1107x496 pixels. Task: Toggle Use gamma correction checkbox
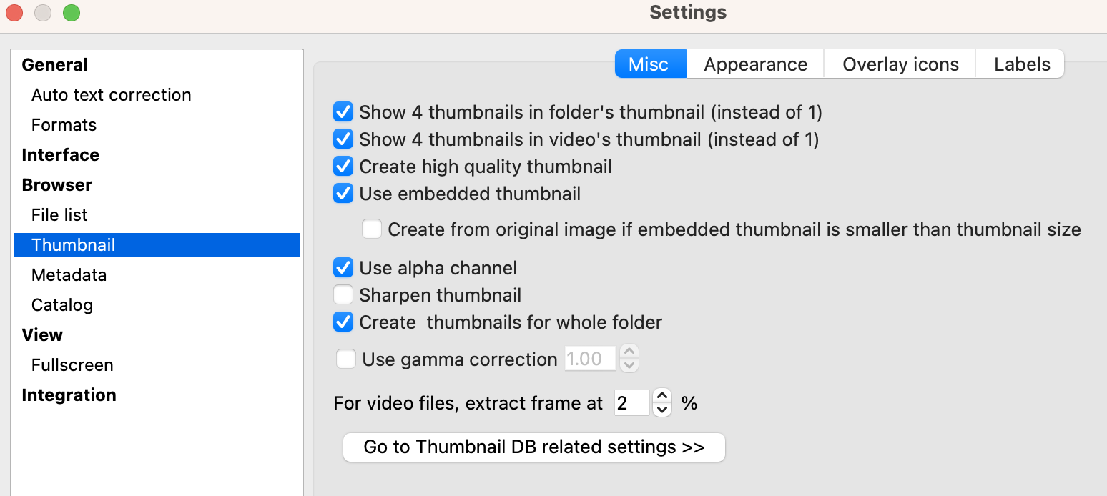[346, 359]
